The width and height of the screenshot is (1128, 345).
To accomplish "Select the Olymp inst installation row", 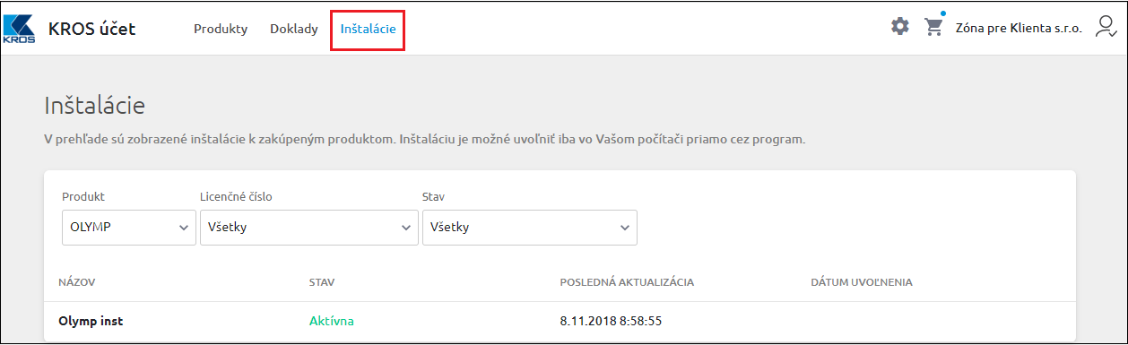I will (x=560, y=321).
